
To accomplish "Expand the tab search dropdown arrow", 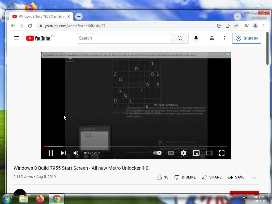I will tap(237, 16).
